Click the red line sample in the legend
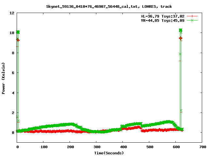209x156 pixels. pyautogui.click(x=192, y=16)
